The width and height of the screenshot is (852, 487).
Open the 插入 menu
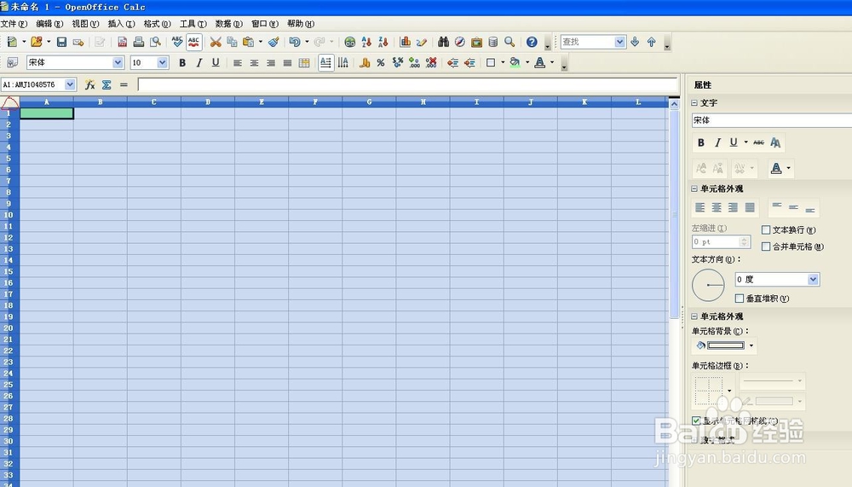(121, 24)
